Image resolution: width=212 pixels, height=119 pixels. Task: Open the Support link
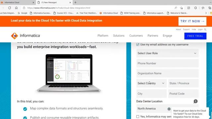click(186, 29)
